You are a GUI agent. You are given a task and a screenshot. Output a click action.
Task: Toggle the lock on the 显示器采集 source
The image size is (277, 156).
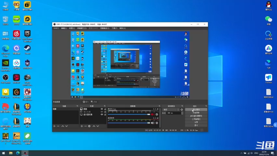(x=105, y=114)
